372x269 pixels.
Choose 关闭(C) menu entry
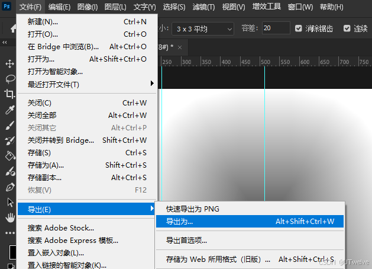pyautogui.click(x=87, y=103)
